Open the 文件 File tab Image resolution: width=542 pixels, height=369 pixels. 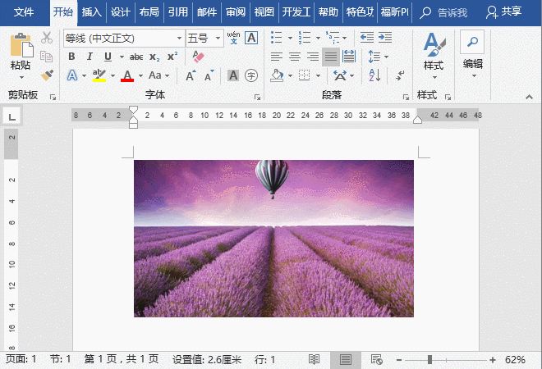pos(24,12)
